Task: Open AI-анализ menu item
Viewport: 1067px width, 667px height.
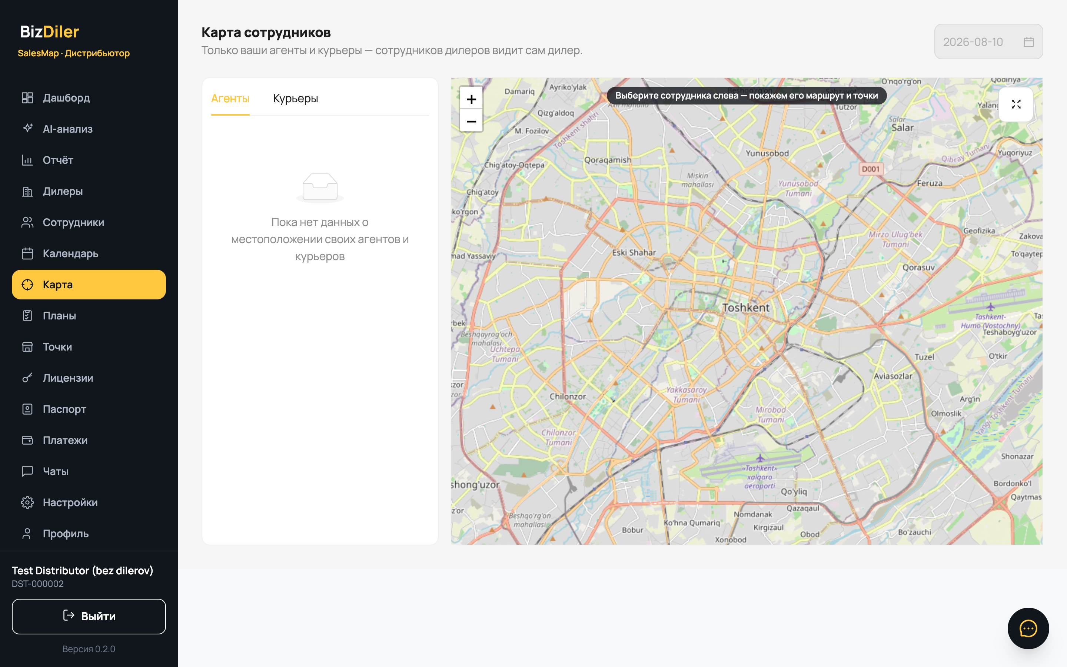Action: (89, 129)
